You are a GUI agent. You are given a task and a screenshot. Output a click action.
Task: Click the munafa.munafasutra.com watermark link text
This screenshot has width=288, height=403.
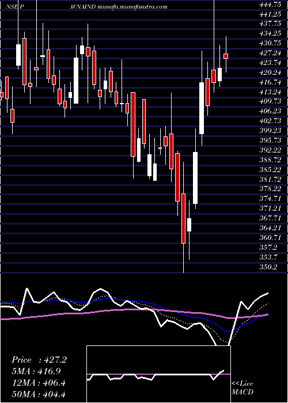132,7
